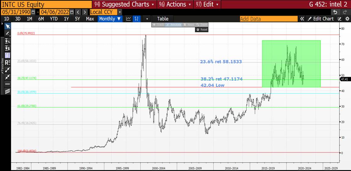Screen dimensions: 351x171
Task: Set range to 1M
Action: pos(29,19)
